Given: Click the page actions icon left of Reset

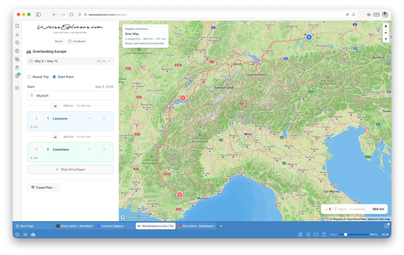Looking at the screenshot, I should tap(324, 235).
